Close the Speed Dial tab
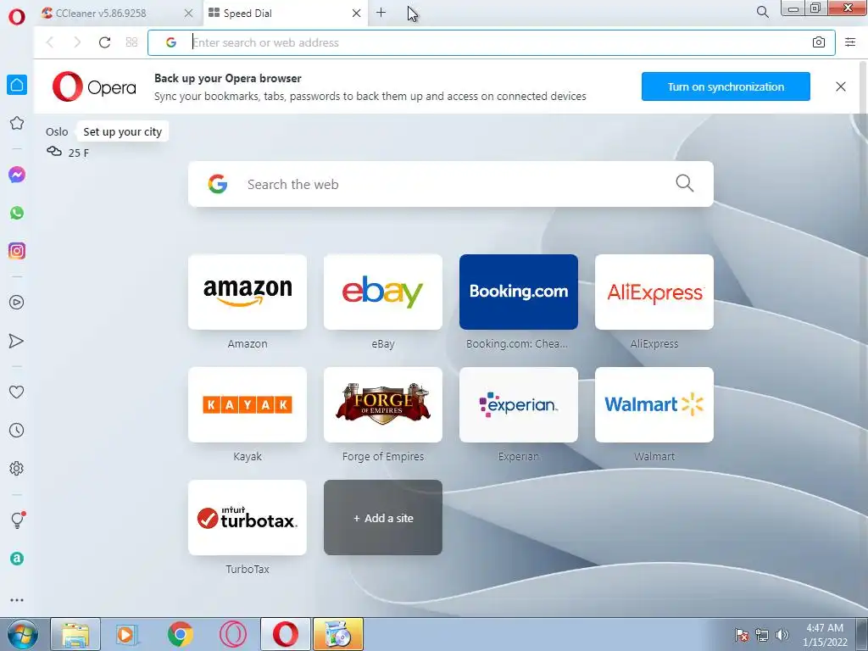Screen dimensions: 868x651 (x=357, y=14)
